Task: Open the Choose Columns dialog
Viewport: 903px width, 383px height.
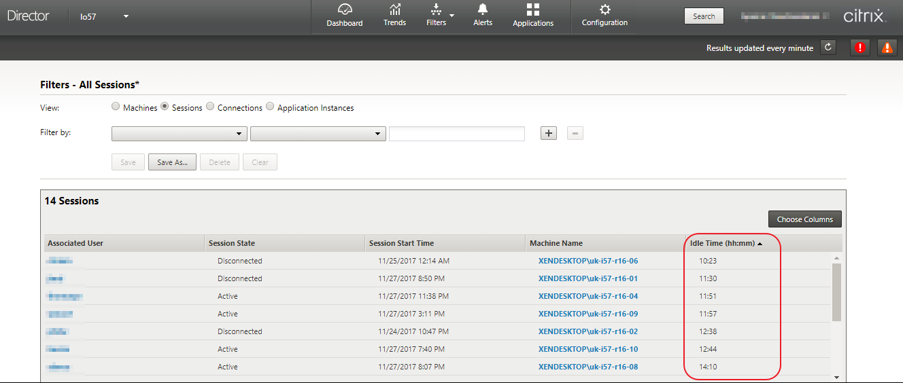Action: click(805, 219)
